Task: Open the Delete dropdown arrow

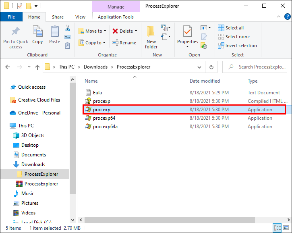Action: pos(136,31)
